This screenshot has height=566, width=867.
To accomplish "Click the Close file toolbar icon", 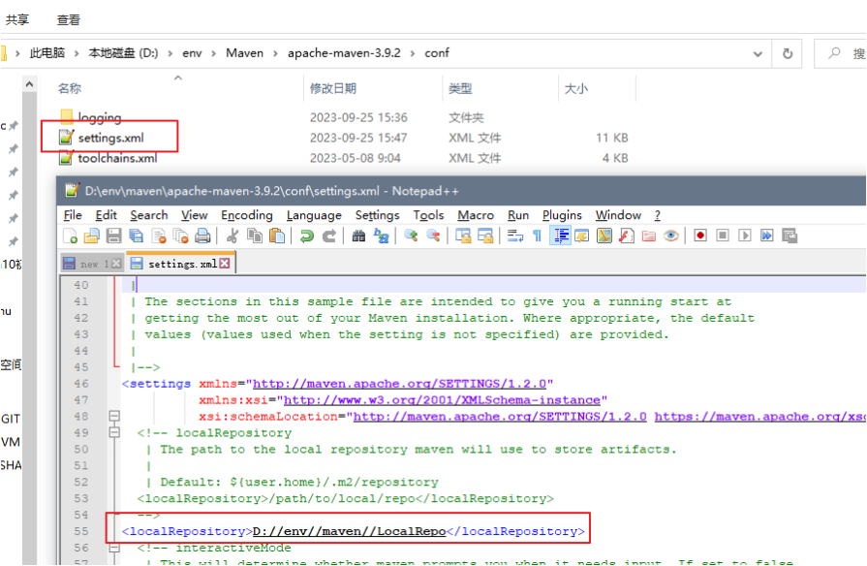I will (x=159, y=236).
